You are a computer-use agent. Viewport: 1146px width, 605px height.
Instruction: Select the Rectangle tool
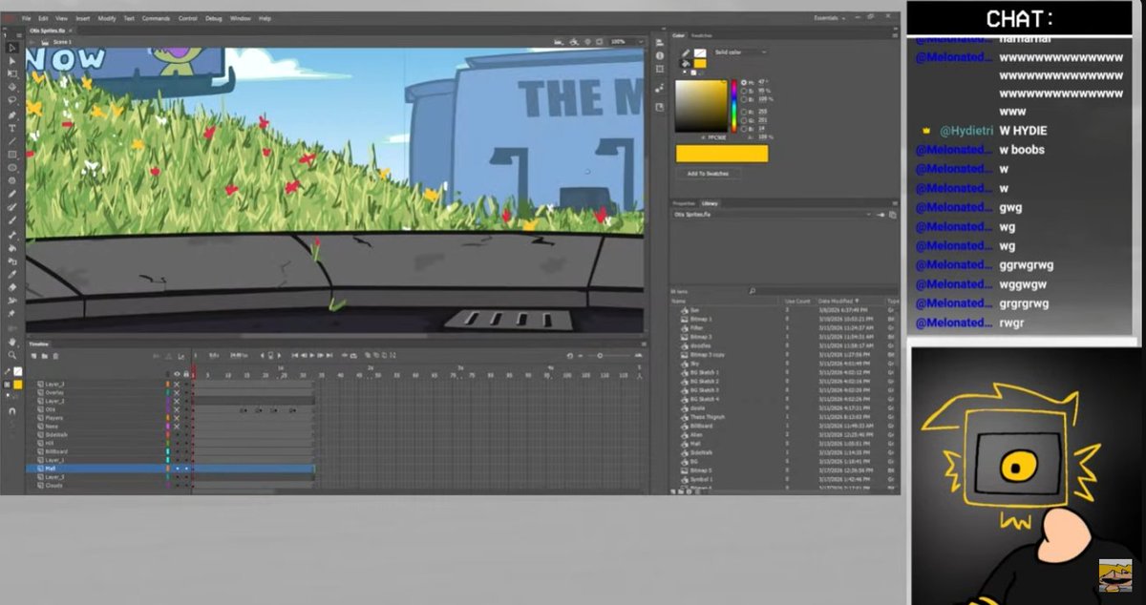[12, 154]
